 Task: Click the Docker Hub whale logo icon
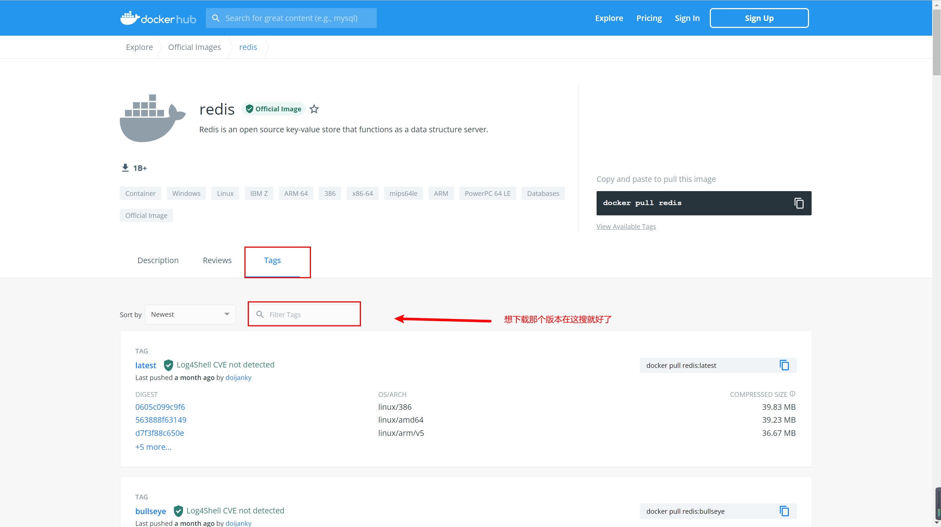coord(129,17)
